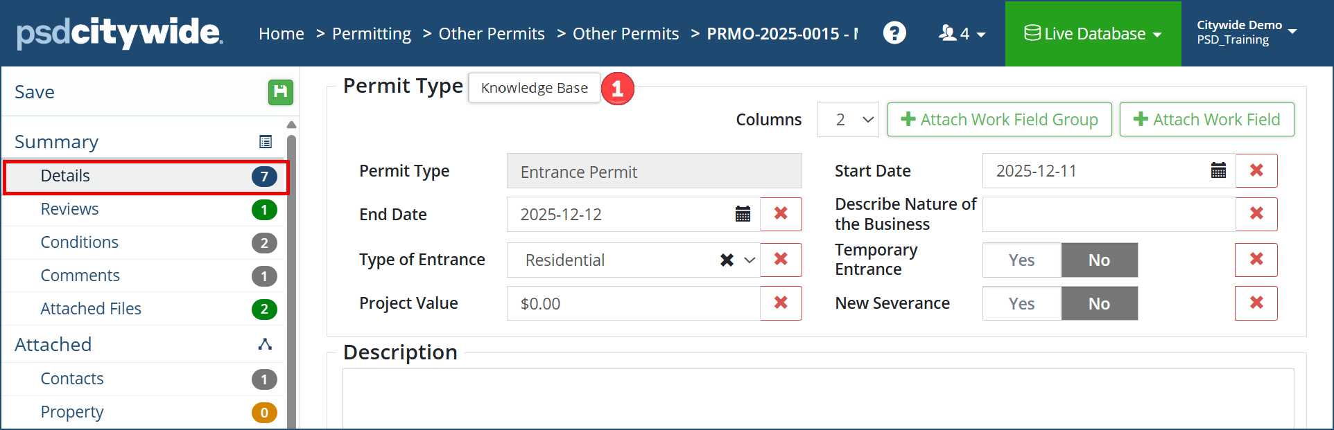1334x430 pixels.
Task: Open the help question mark icon
Action: click(x=894, y=33)
